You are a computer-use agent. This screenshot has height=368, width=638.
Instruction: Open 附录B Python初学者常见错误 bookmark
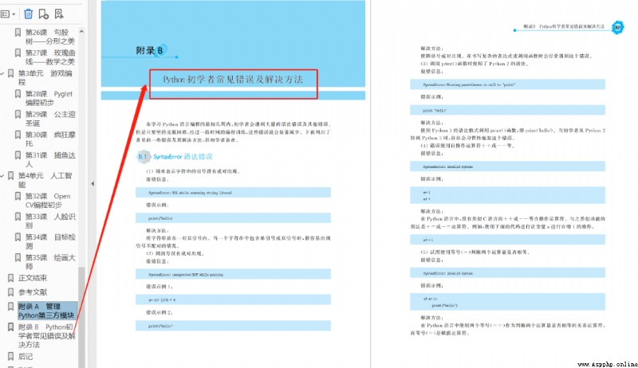[46, 335]
